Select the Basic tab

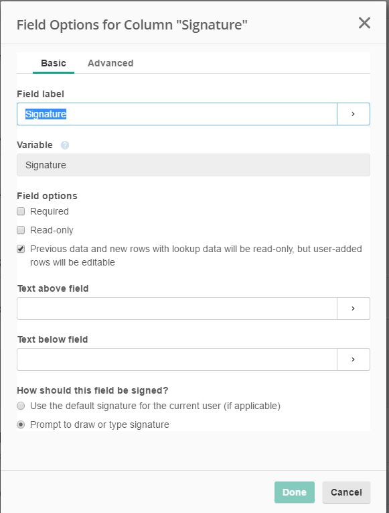(54, 63)
